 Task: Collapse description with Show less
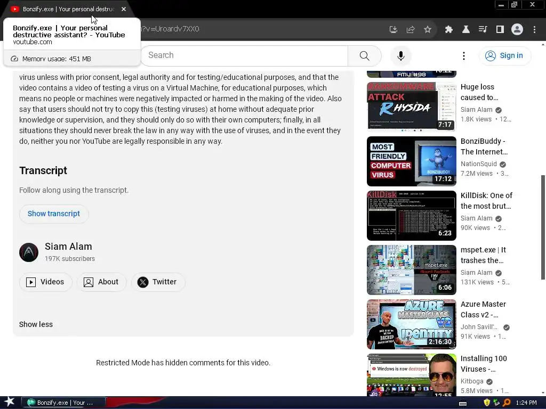click(x=36, y=324)
